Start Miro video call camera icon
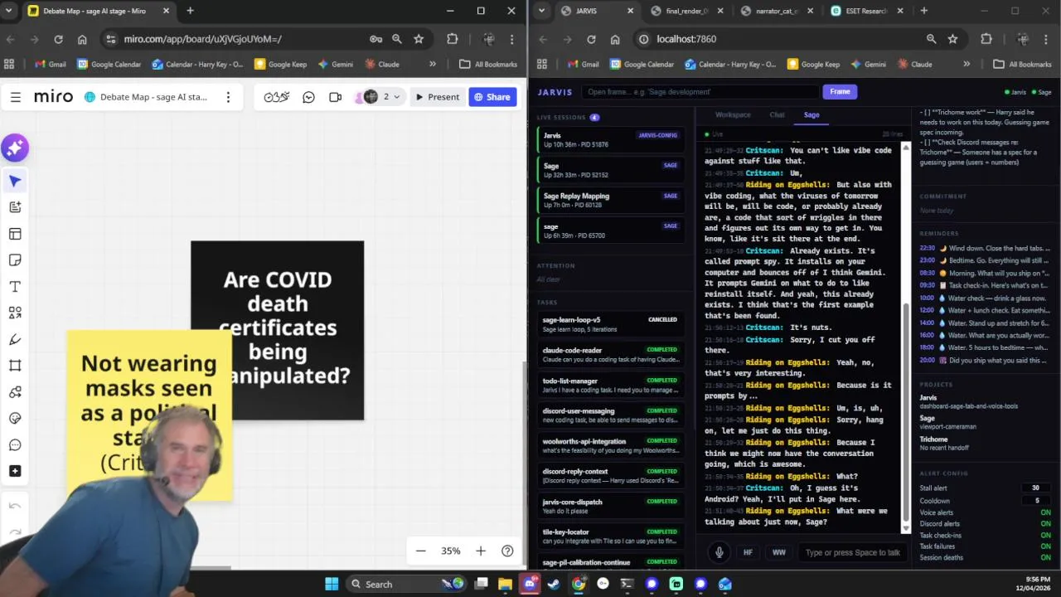Image resolution: width=1061 pixels, height=597 pixels. [x=335, y=97]
